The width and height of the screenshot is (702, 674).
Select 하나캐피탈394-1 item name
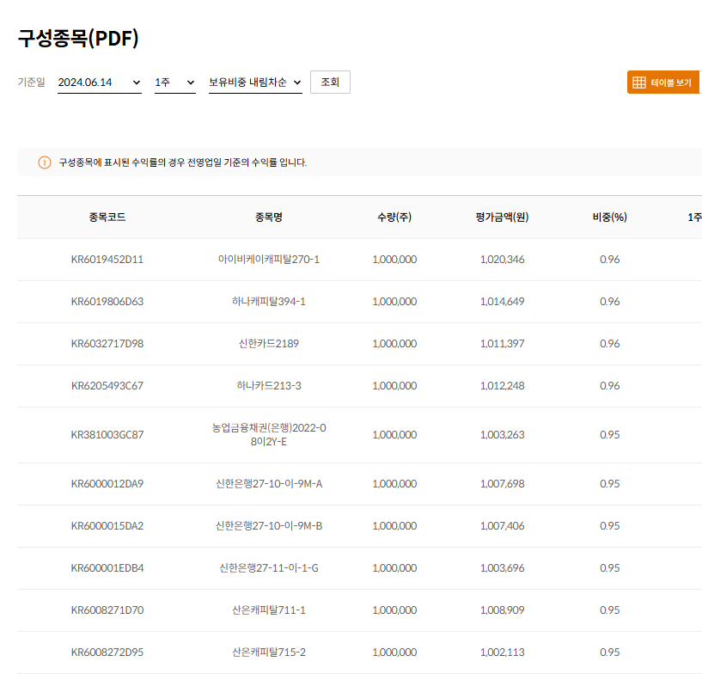click(x=269, y=302)
